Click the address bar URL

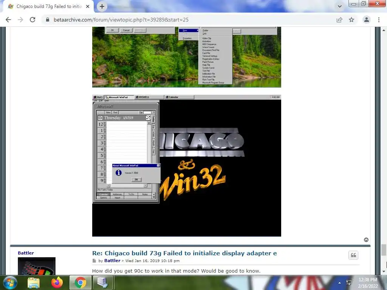(121, 20)
